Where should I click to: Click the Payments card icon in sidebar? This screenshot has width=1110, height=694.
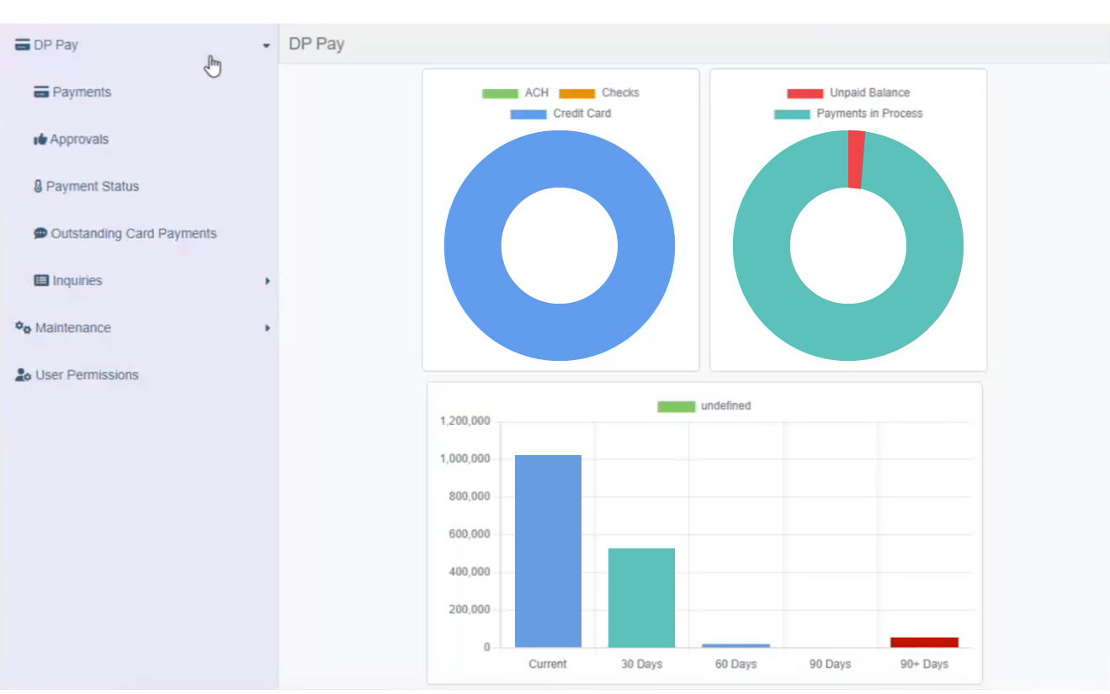pos(41,93)
